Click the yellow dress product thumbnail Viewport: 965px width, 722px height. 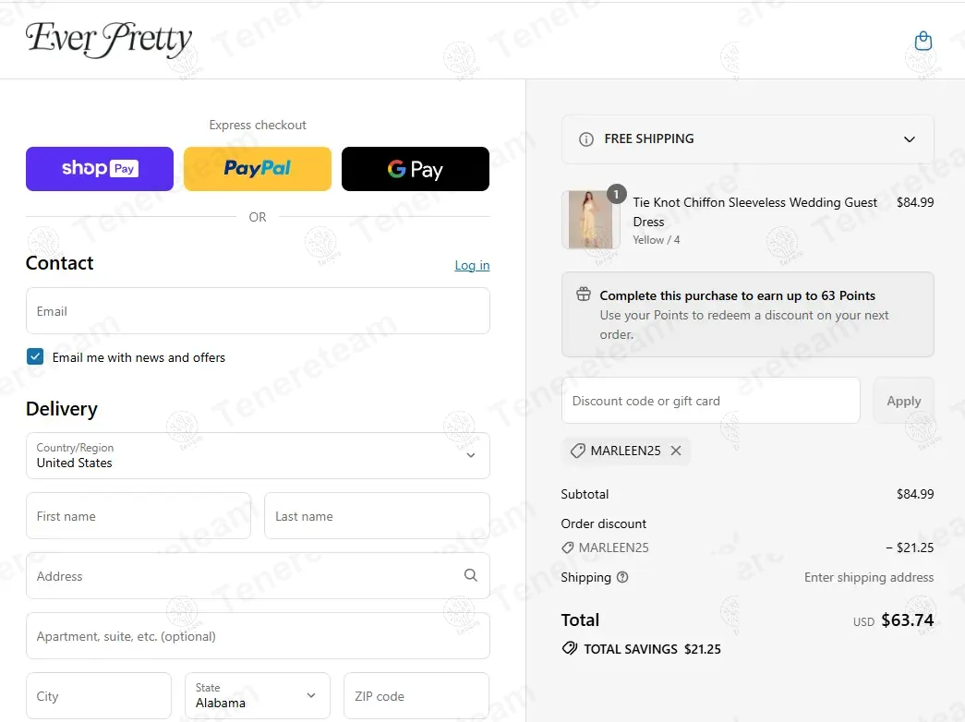tap(590, 220)
